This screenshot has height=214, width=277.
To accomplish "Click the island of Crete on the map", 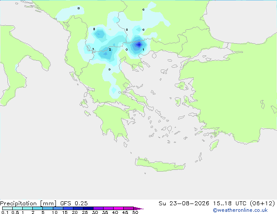I will pyautogui.click(x=160, y=165).
